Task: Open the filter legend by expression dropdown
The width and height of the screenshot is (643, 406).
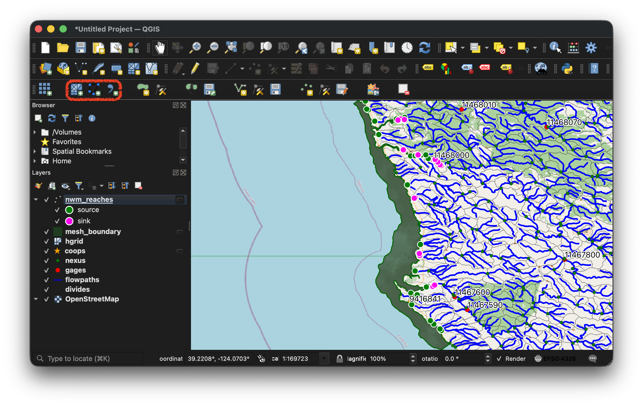Action: tap(101, 186)
